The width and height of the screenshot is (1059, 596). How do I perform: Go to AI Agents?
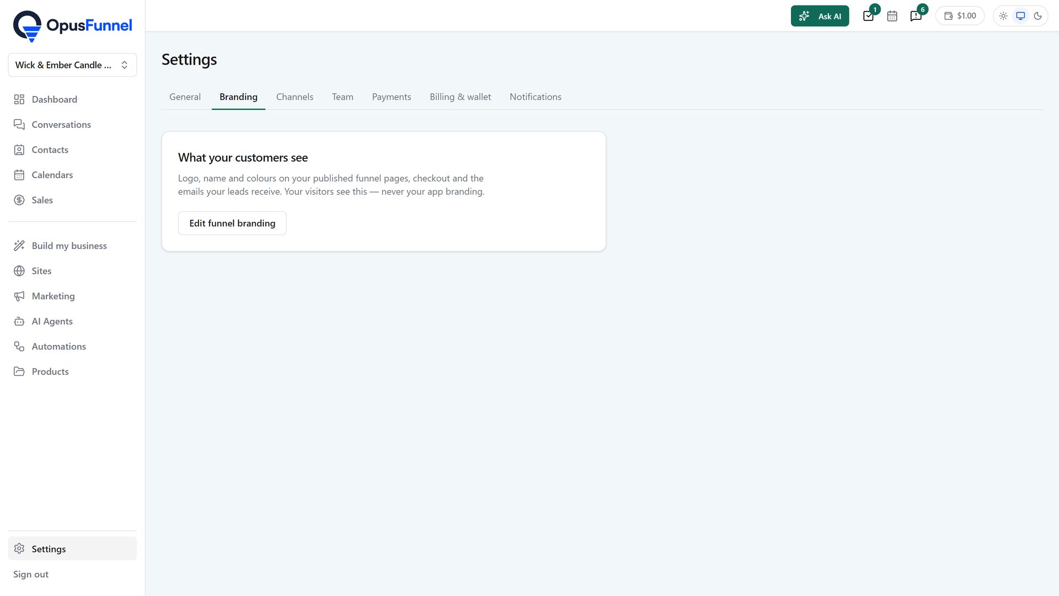(x=72, y=321)
